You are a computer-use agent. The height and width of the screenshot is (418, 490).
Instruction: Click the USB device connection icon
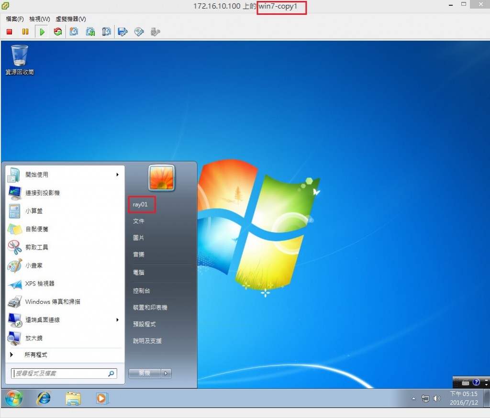click(156, 32)
